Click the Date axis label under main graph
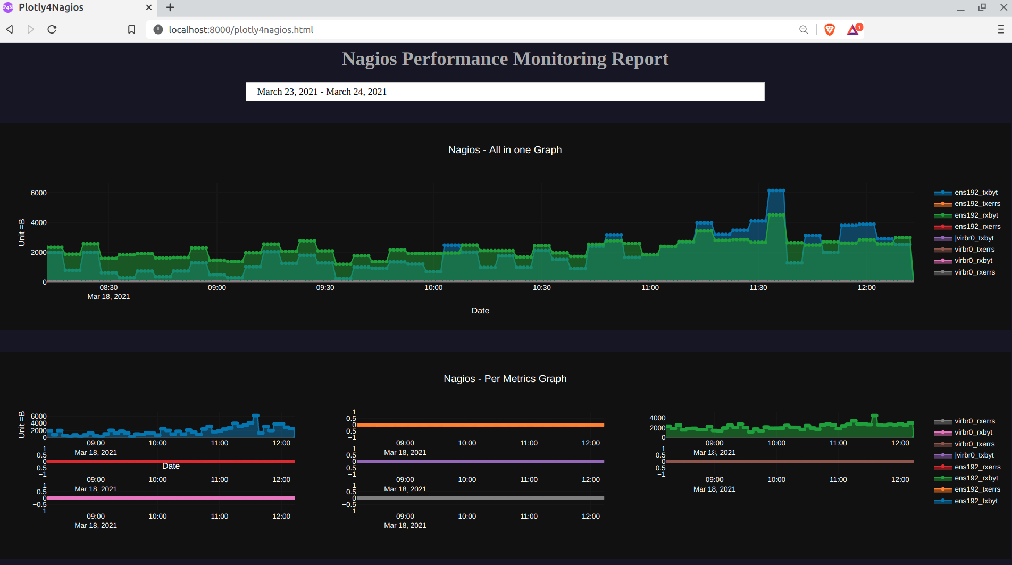The image size is (1012, 565). (480, 311)
